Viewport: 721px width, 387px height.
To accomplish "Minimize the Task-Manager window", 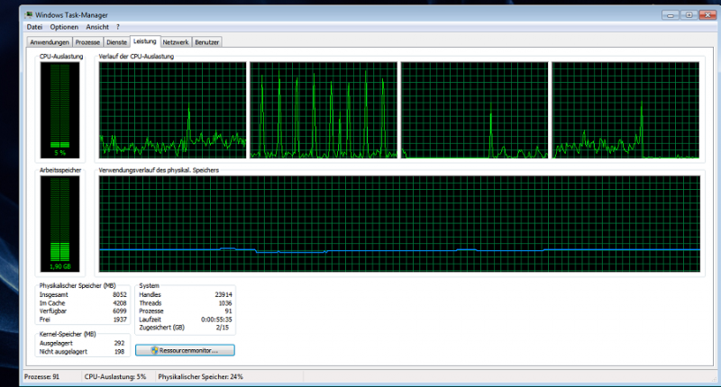I will coord(671,15).
